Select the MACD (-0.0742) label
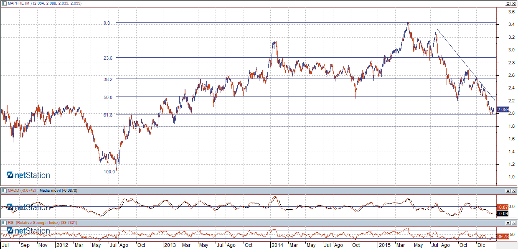 (22, 191)
